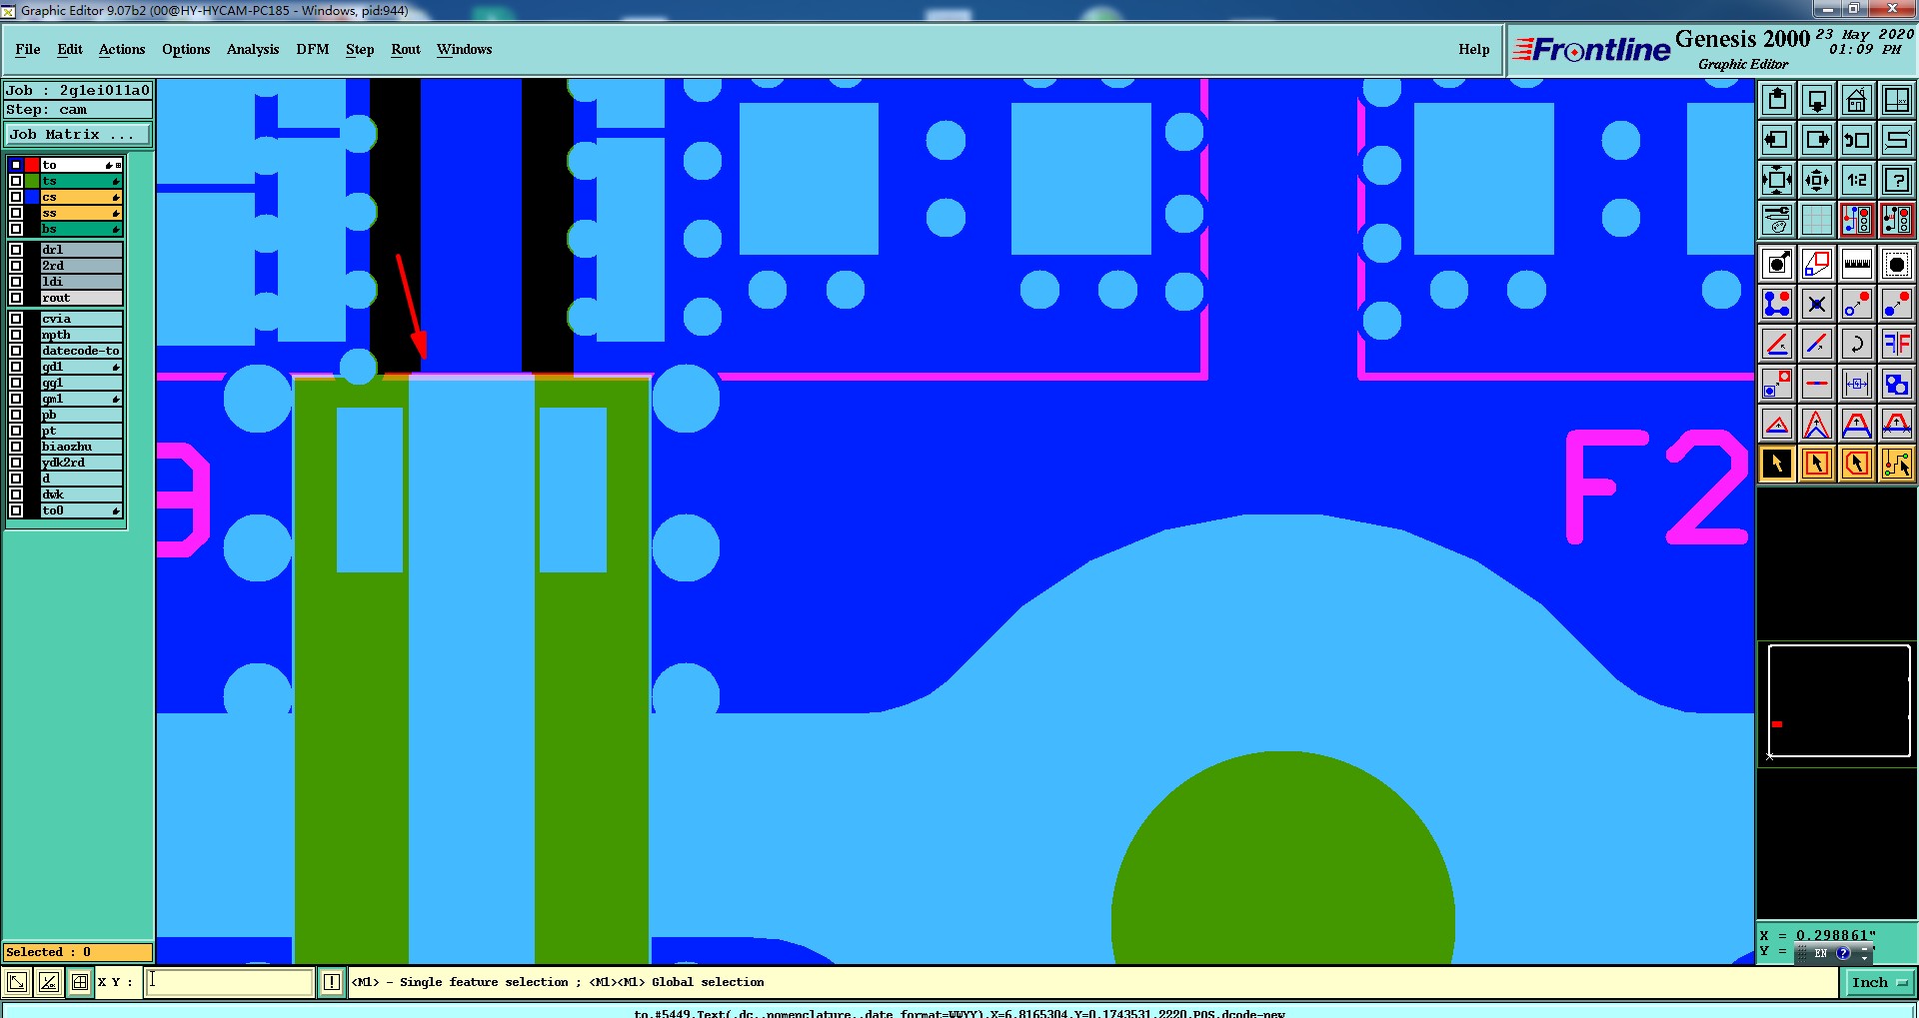Click the mirror double-F icon

pos(1897,345)
